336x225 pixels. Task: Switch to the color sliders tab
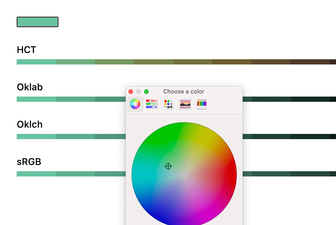(152, 104)
